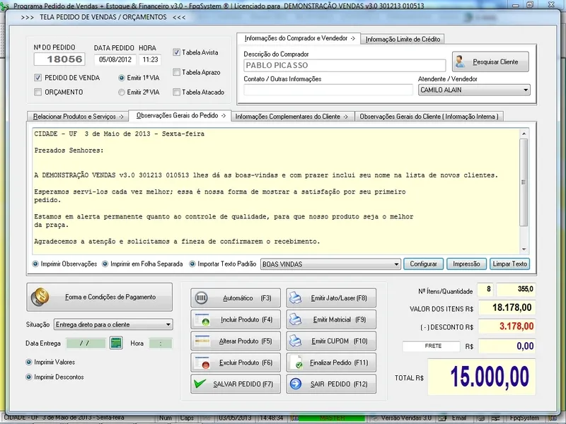Click the Incluir Produto (F4) icon
Viewport: 566px width, 424px height.
pyautogui.click(x=202, y=319)
